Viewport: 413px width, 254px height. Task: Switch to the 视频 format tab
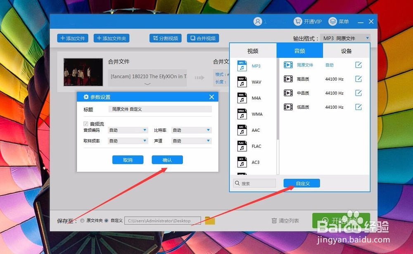(x=253, y=50)
